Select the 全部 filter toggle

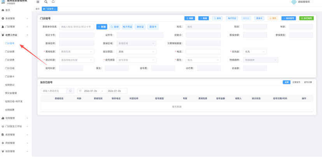[286, 82]
